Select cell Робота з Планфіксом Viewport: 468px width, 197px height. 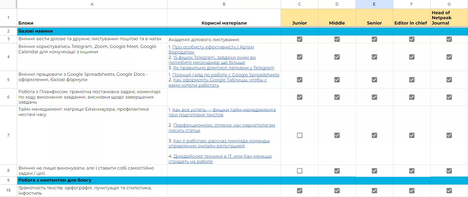pos(92,97)
